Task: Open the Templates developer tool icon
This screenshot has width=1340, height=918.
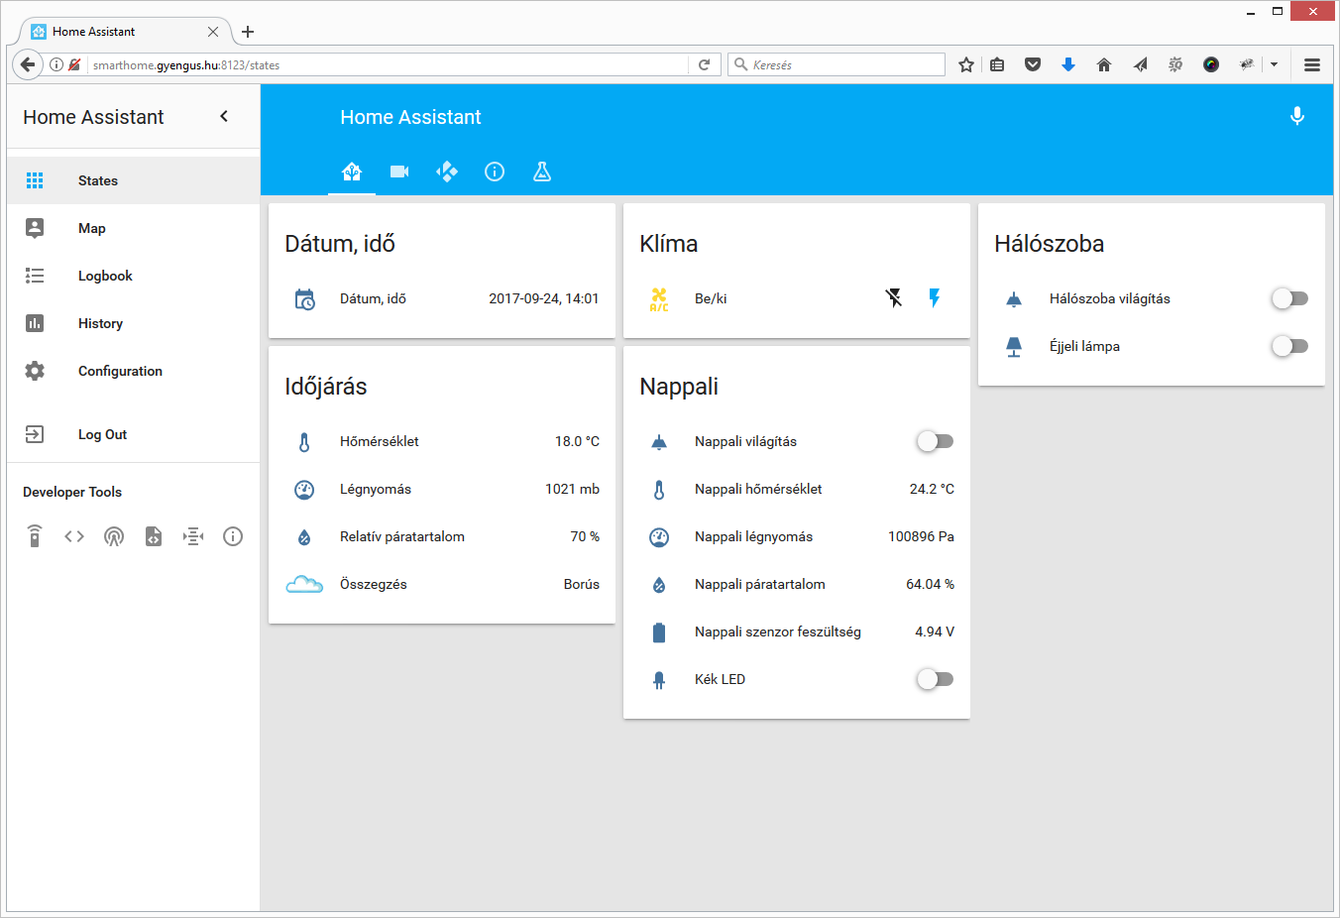Action: tap(154, 536)
